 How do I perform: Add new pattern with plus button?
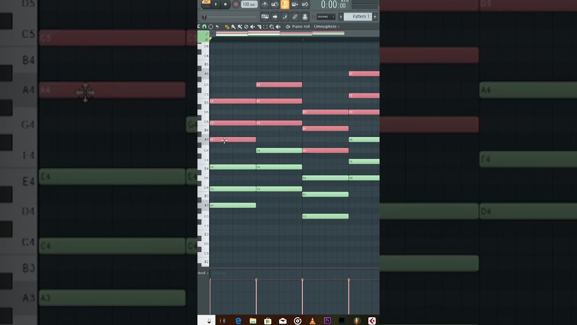tap(375, 17)
